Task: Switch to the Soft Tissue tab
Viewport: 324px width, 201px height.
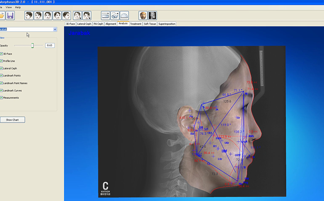Action: point(150,24)
